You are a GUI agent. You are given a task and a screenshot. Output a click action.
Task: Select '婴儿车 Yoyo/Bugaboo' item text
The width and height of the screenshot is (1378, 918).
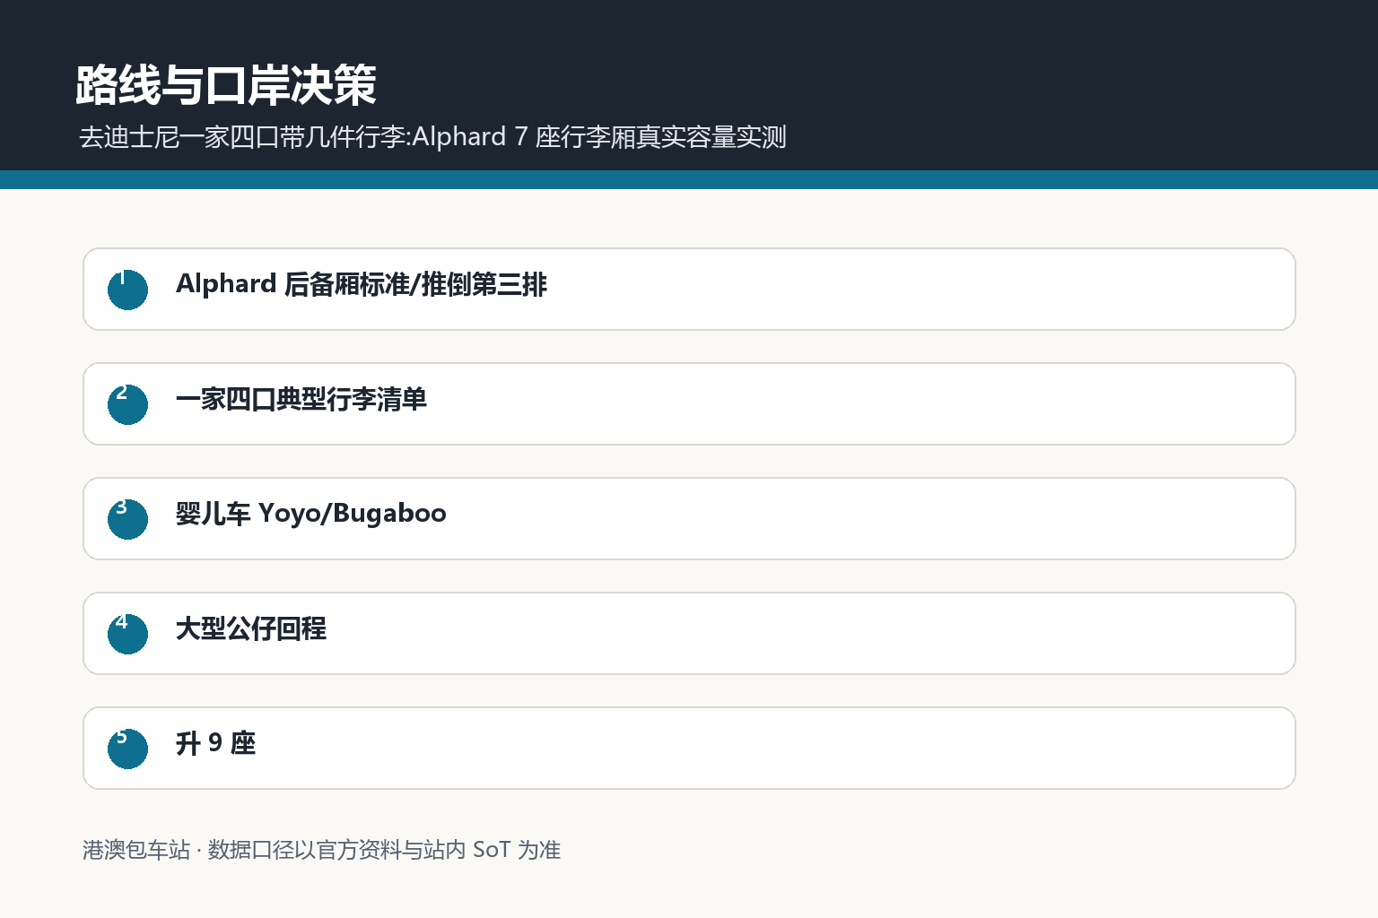click(311, 514)
